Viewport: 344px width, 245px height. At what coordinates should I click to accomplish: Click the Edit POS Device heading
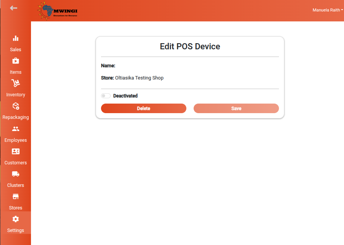(190, 47)
